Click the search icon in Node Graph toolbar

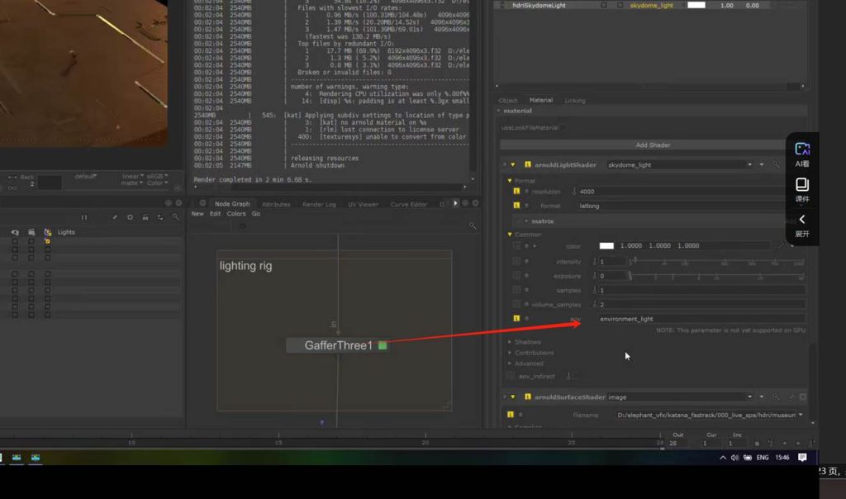(x=473, y=226)
